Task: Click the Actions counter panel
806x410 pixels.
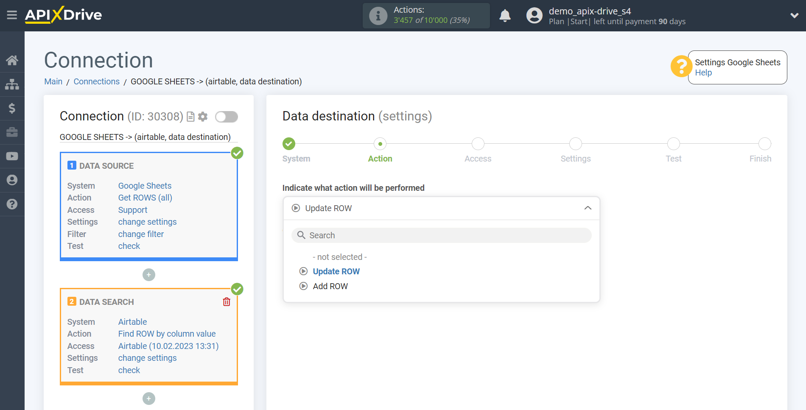Action: click(x=426, y=16)
